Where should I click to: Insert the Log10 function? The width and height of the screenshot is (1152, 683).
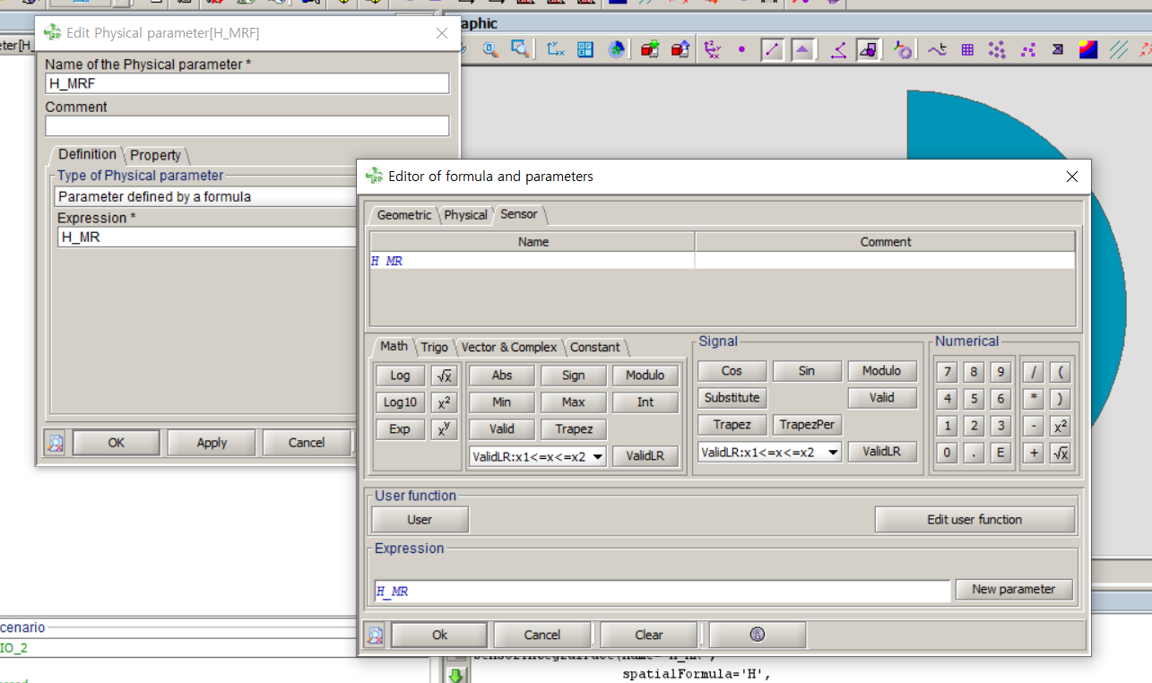tap(400, 402)
